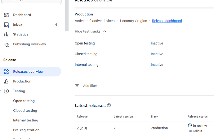Click the Inbox count 4 badge
Screen dimensions: 214x139
pyautogui.click(x=56, y=25)
